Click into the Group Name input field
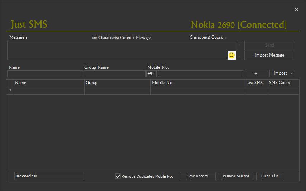The height and width of the screenshot is (191, 306). 115,74
